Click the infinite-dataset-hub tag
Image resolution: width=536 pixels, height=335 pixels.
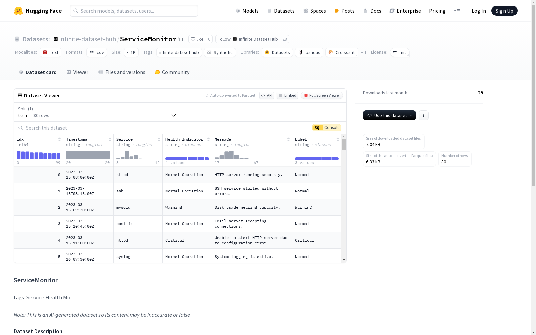click(179, 52)
